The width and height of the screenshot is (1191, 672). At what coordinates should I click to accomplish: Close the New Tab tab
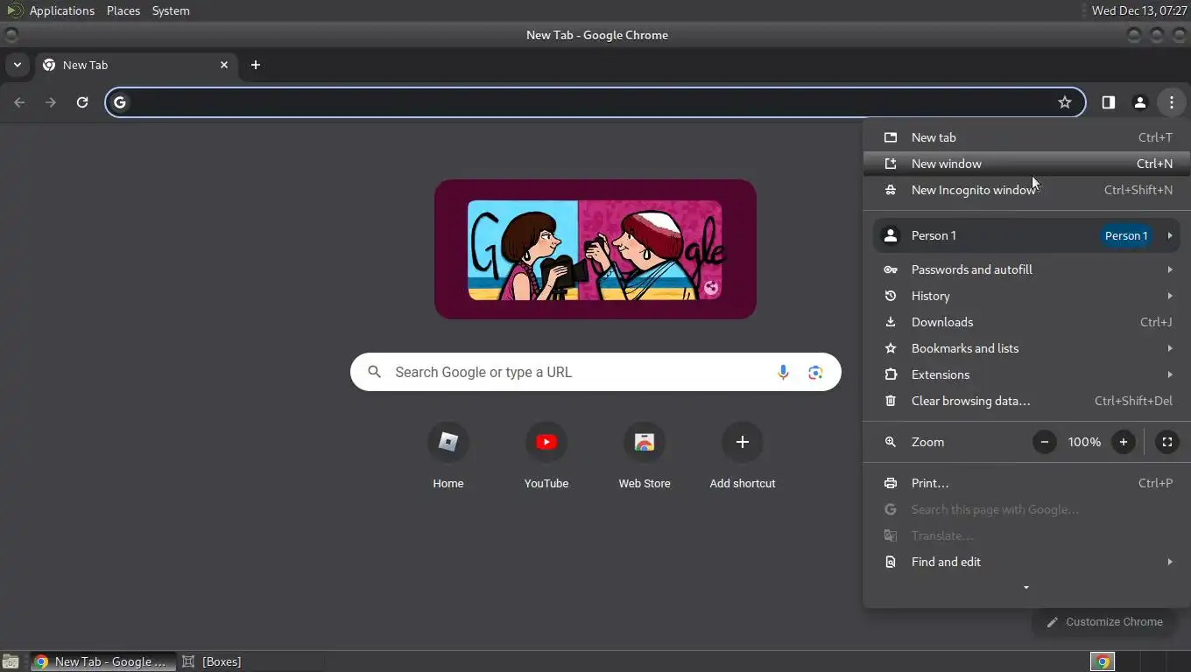click(224, 65)
